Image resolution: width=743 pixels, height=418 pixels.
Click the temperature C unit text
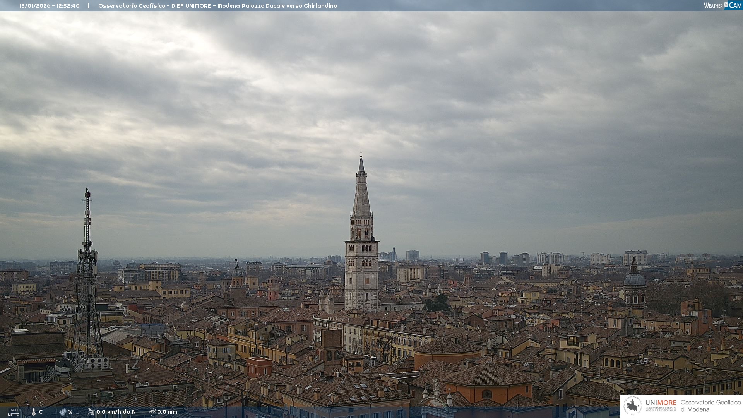(41, 412)
